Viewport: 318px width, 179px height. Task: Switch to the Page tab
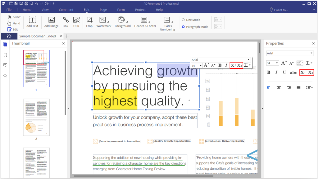coord(103,10)
